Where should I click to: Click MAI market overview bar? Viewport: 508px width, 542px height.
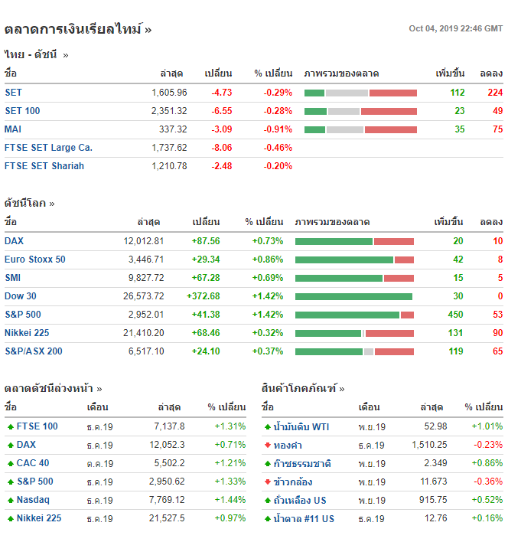tap(360, 129)
